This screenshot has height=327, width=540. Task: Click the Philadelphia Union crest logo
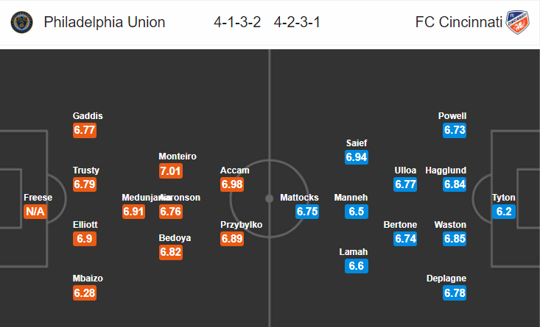pos(21,22)
